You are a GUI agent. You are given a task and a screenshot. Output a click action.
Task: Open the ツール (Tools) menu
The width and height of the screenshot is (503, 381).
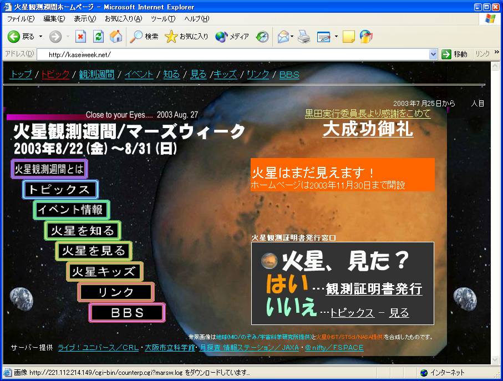coord(163,19)
